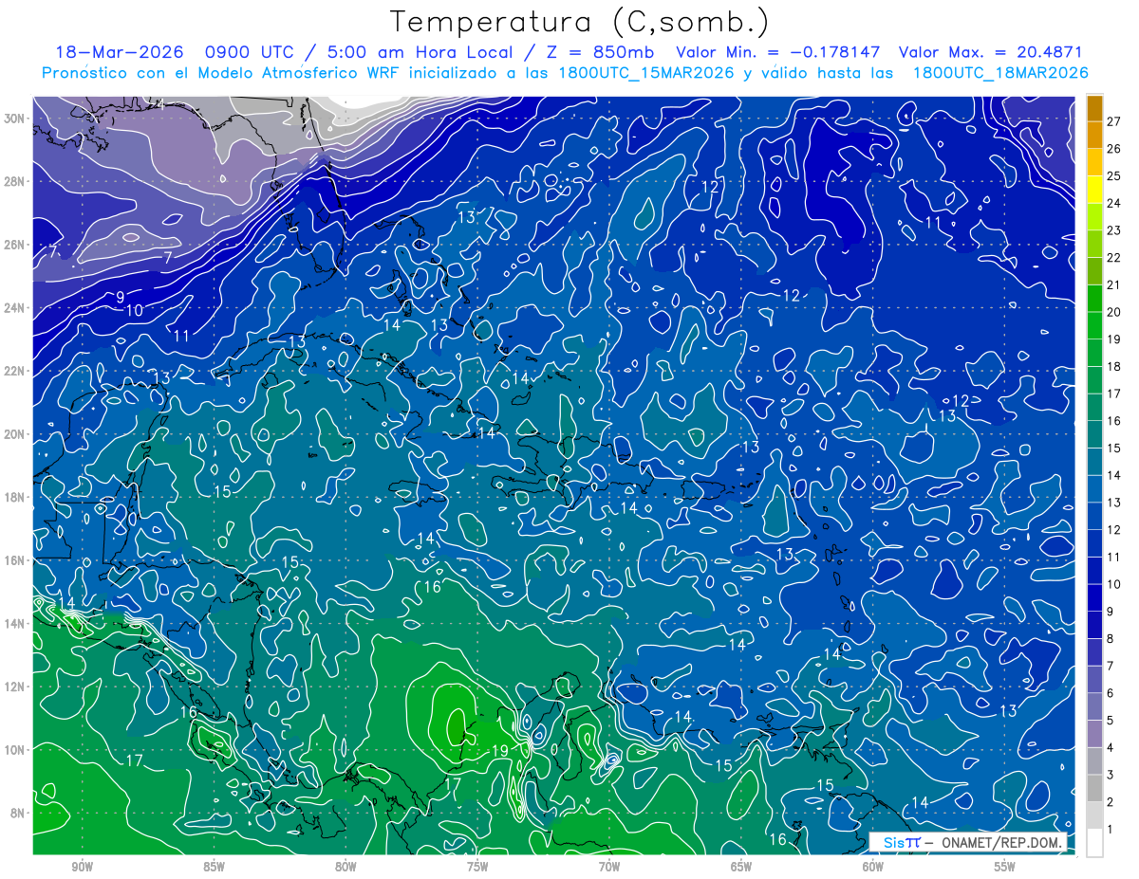Click legend value 27 on the color bar
This screenshot has width=1139, height=879.
pos(1114,120)
